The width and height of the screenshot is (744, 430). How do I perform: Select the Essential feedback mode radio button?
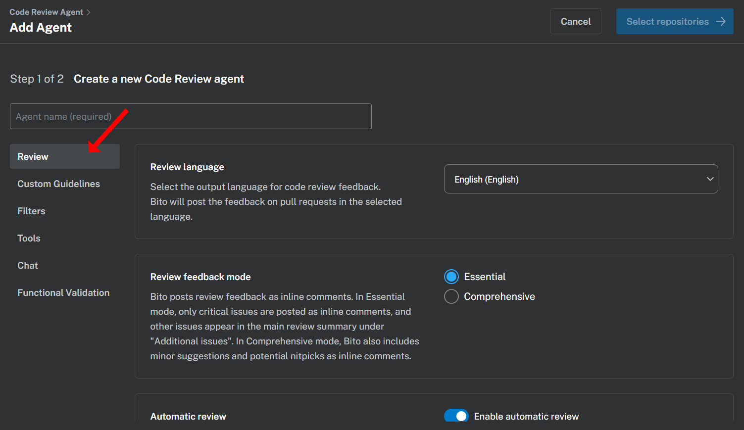pyautogui.click(x=451, y=277)
